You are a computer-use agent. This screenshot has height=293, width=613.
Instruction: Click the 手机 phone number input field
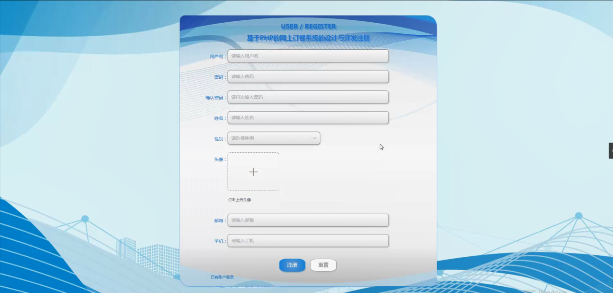(x=308, y=240)
